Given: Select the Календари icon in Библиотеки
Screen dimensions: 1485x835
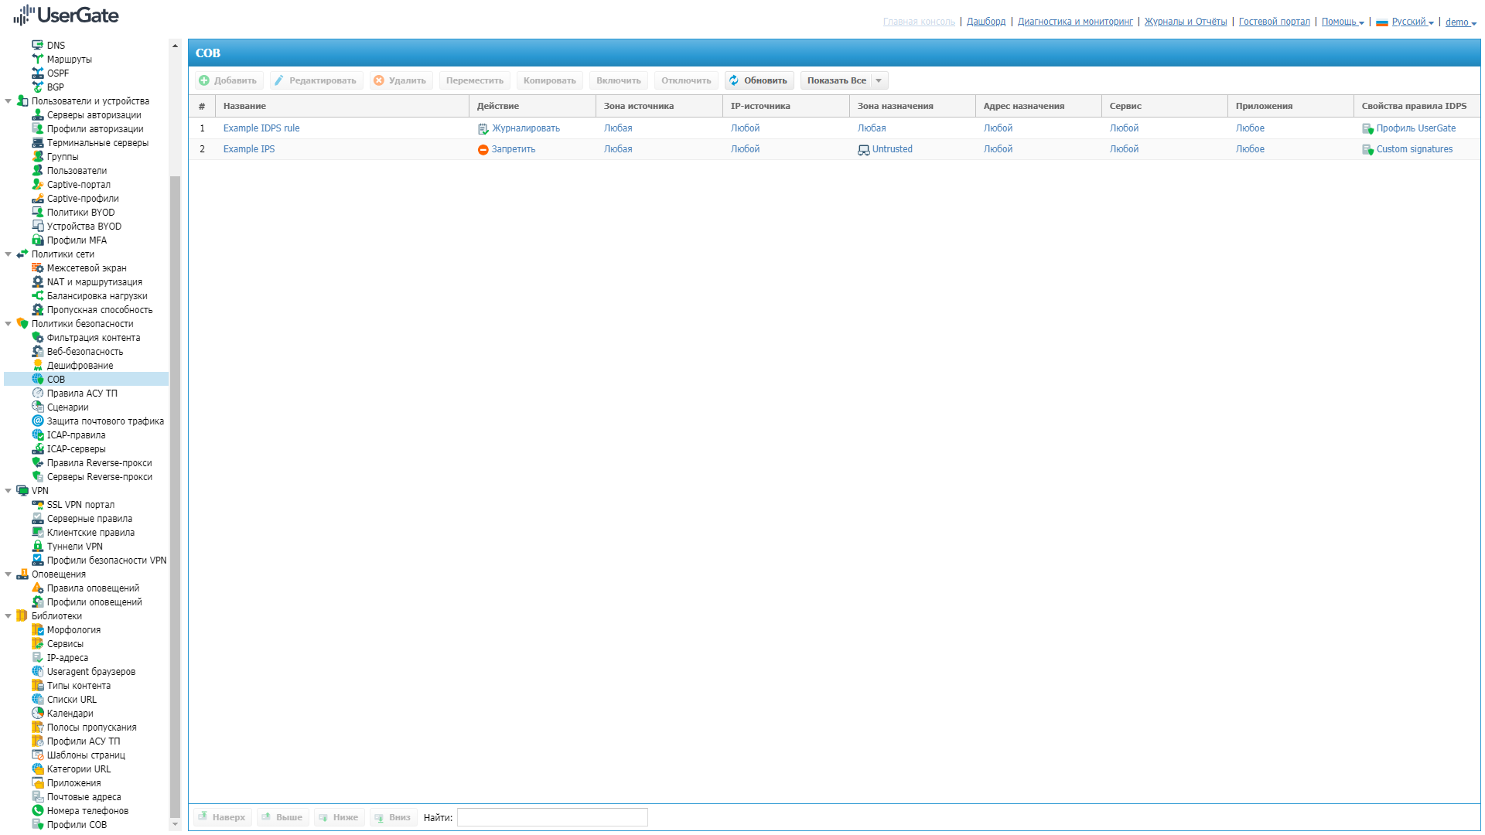Looking at the screenshot, I should (37, 714).
